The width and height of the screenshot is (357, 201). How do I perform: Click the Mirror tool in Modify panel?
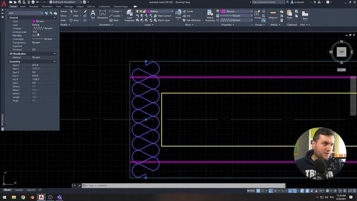point(64,16)
